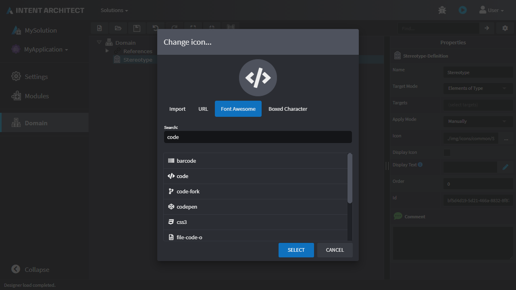Click the icon Search field
Viewport: 516px width, 290px height.
click(258, 137)
